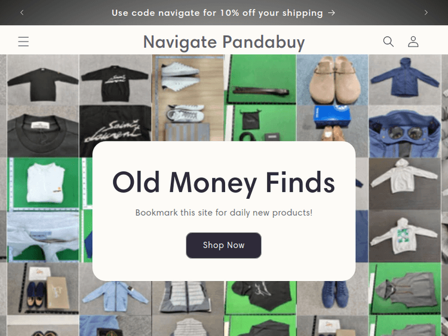
Task: Show next announcement with right chevron
Action: (x=426, y=13)
